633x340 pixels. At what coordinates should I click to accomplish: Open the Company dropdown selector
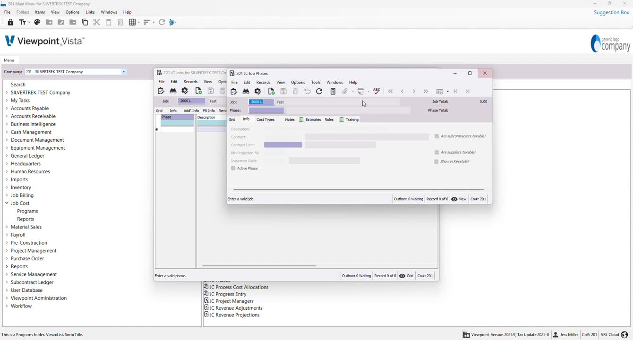(x=124, y=72)
